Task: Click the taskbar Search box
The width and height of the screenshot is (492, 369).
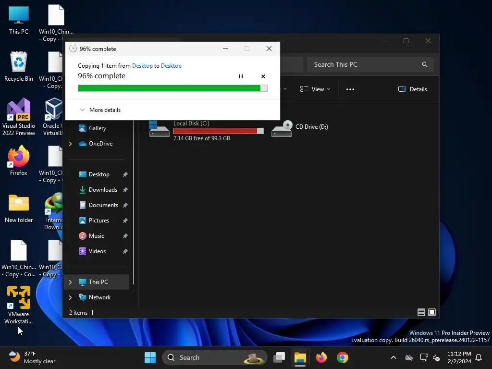Action: coord(215,357)
